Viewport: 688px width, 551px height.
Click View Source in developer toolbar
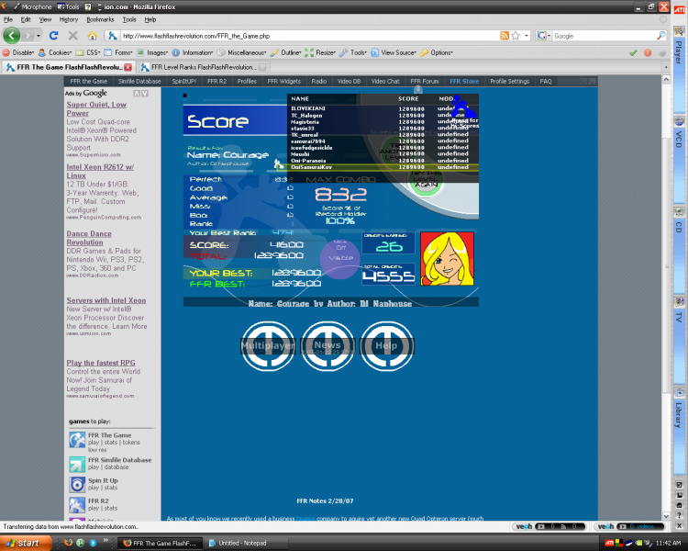394,52
